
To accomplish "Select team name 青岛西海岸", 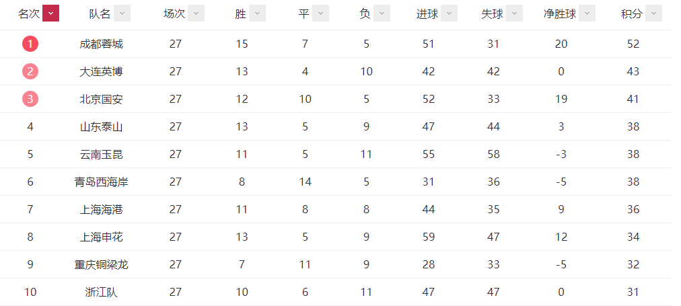I will (x=101, y=182).
